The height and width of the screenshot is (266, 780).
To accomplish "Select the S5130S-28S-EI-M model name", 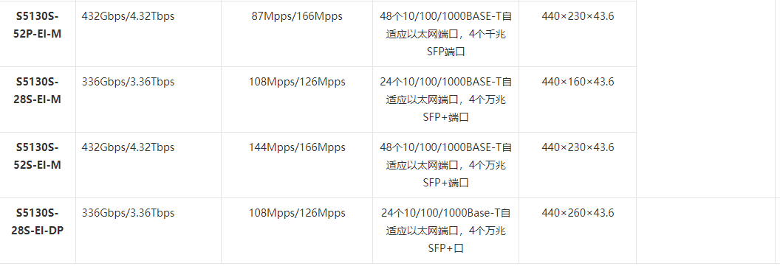I will click(x=38, y=91).
